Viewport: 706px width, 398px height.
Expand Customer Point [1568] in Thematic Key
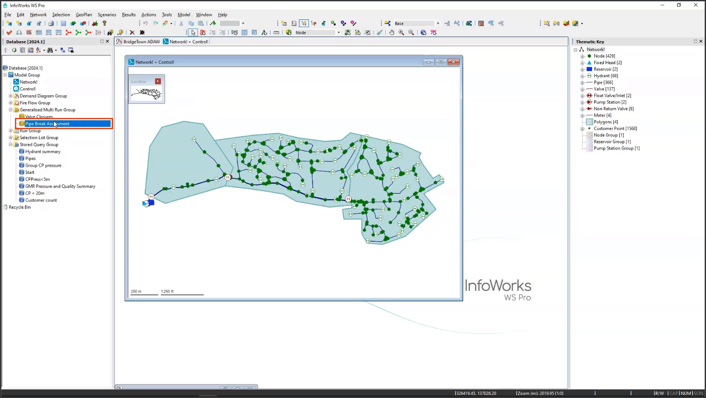(583, 129)
